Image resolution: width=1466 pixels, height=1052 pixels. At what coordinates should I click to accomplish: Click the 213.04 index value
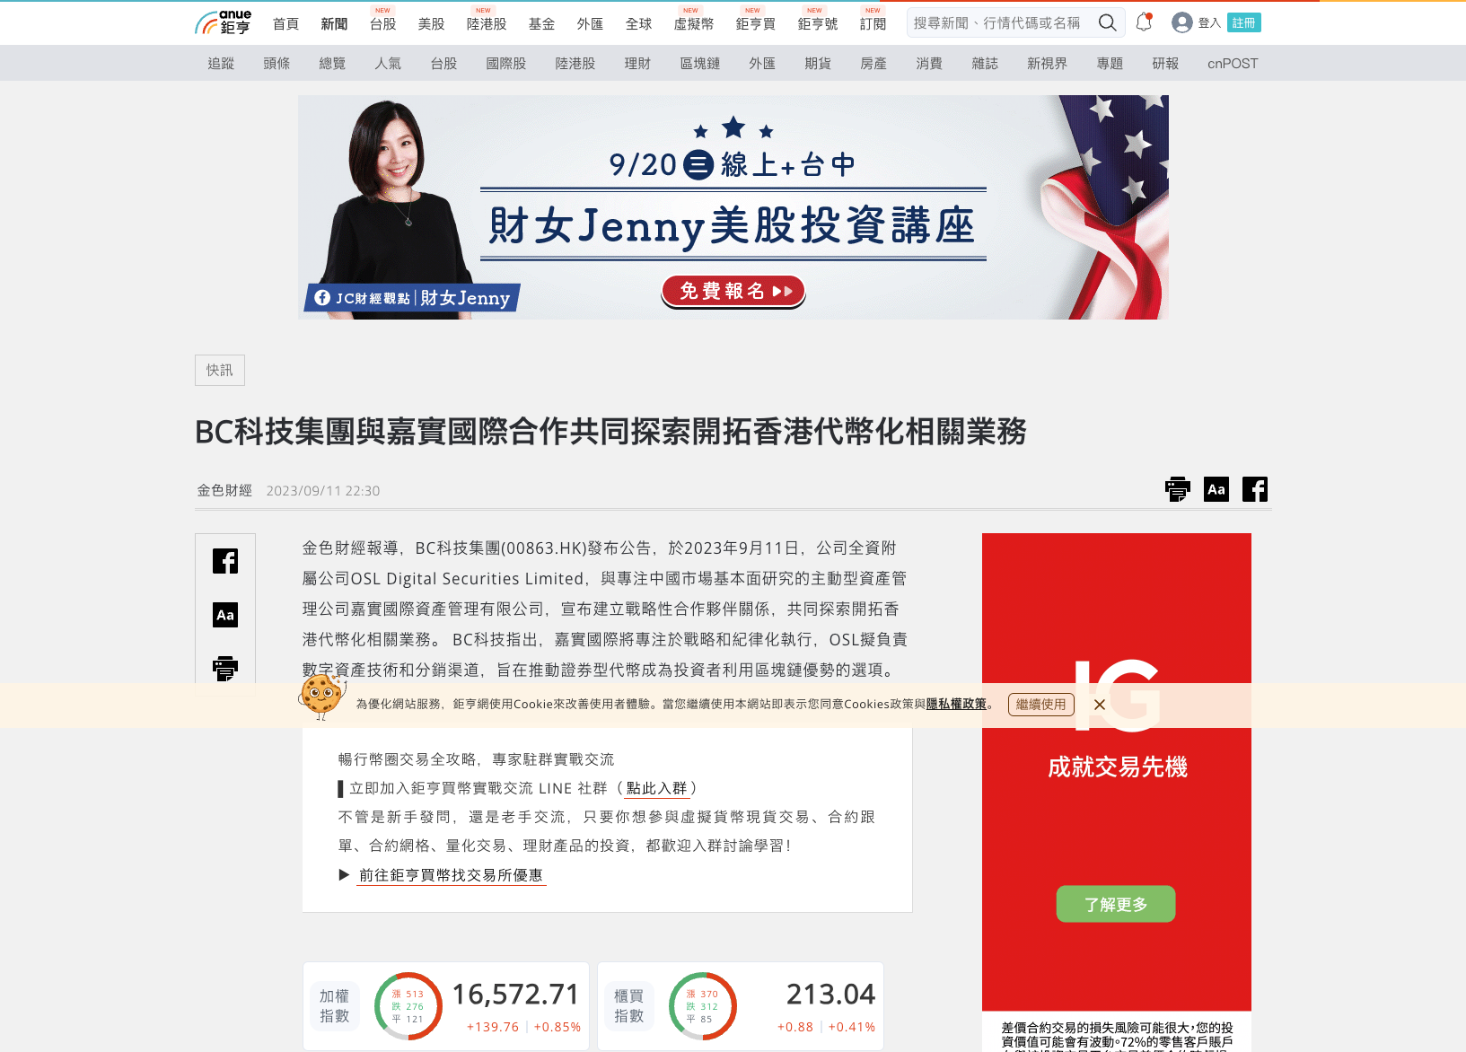pos(830,995)
